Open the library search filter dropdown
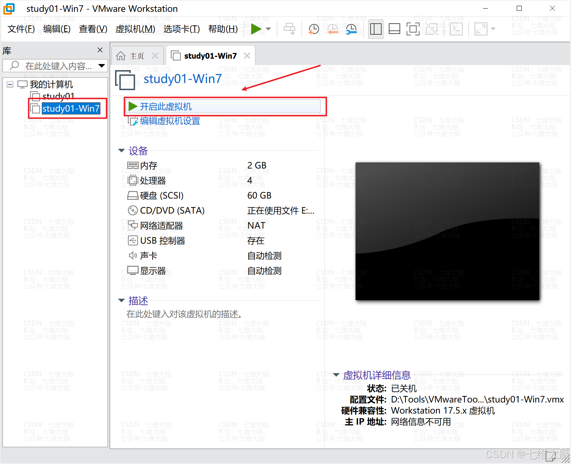571x464 pixels. point(101,66)
